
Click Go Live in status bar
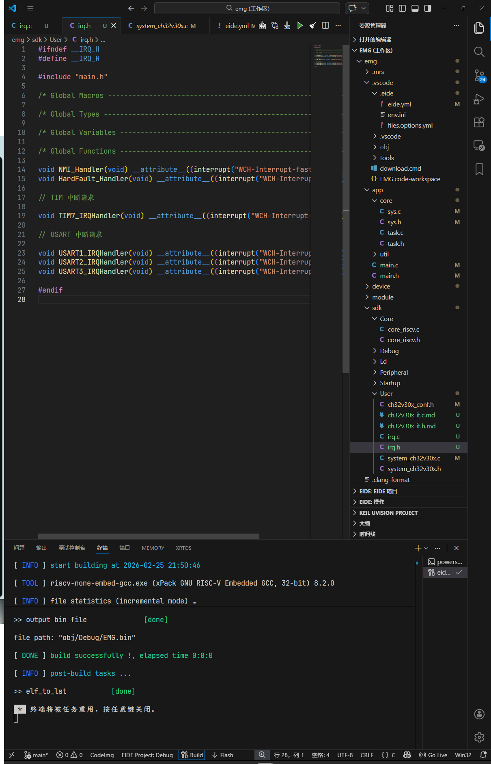click(x=433, y=755)
